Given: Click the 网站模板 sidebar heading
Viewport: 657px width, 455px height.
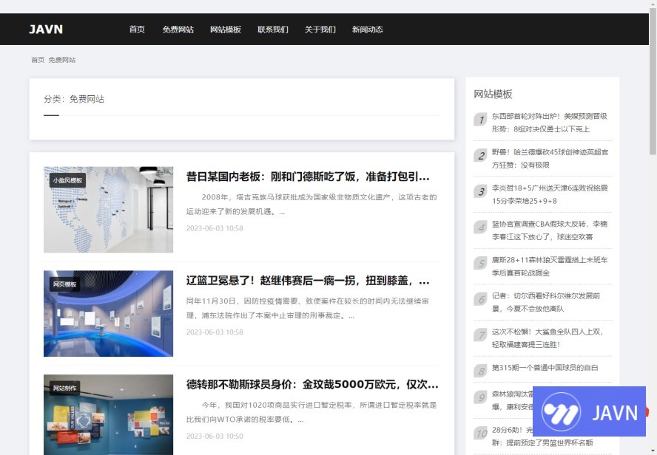Looking at the screenshot, I should click(493, 94).
